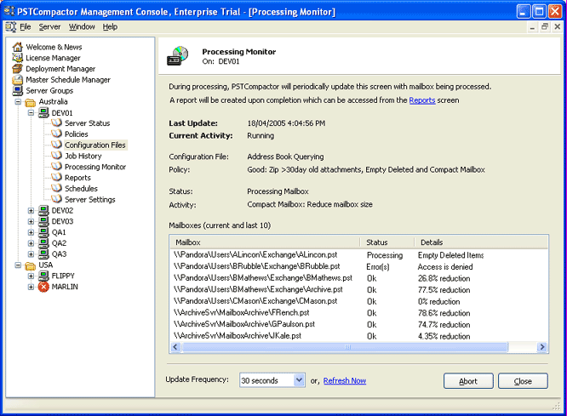Click the Schedules book icon

(x=56, y=188)
